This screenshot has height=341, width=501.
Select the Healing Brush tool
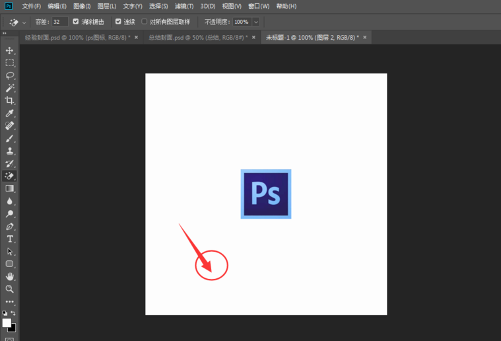coord(10,126)
